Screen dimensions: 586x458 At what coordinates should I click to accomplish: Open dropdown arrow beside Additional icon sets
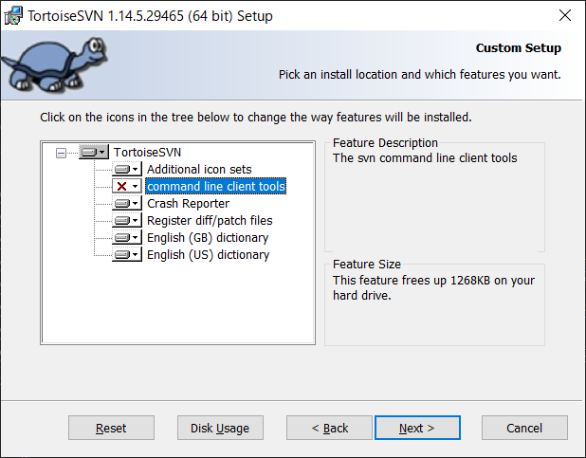pyautogui.click(x=136, y=170)
